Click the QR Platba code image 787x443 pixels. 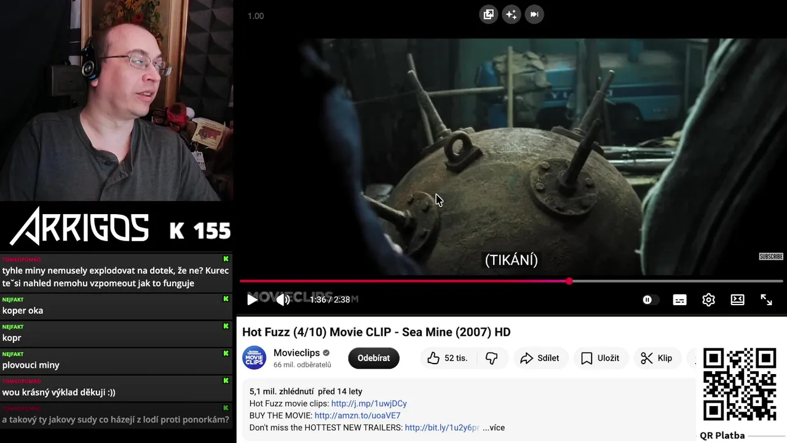coord(740,385)
